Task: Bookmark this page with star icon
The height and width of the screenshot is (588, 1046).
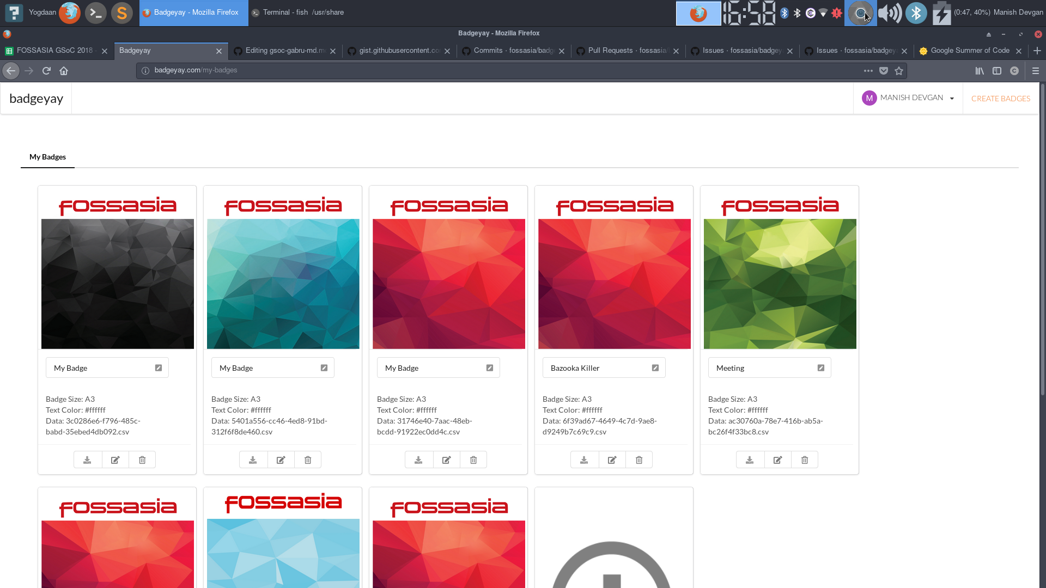Action: pos(899,71)
